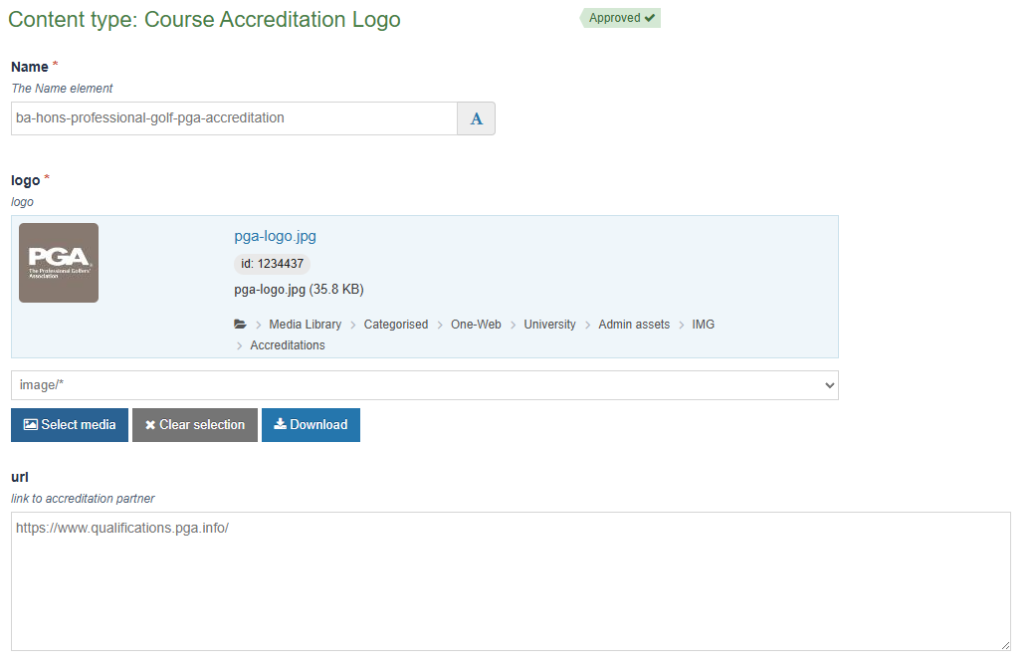Open the image/* media type dropdown
1036x667 pixels.
(x=425, y=384)
